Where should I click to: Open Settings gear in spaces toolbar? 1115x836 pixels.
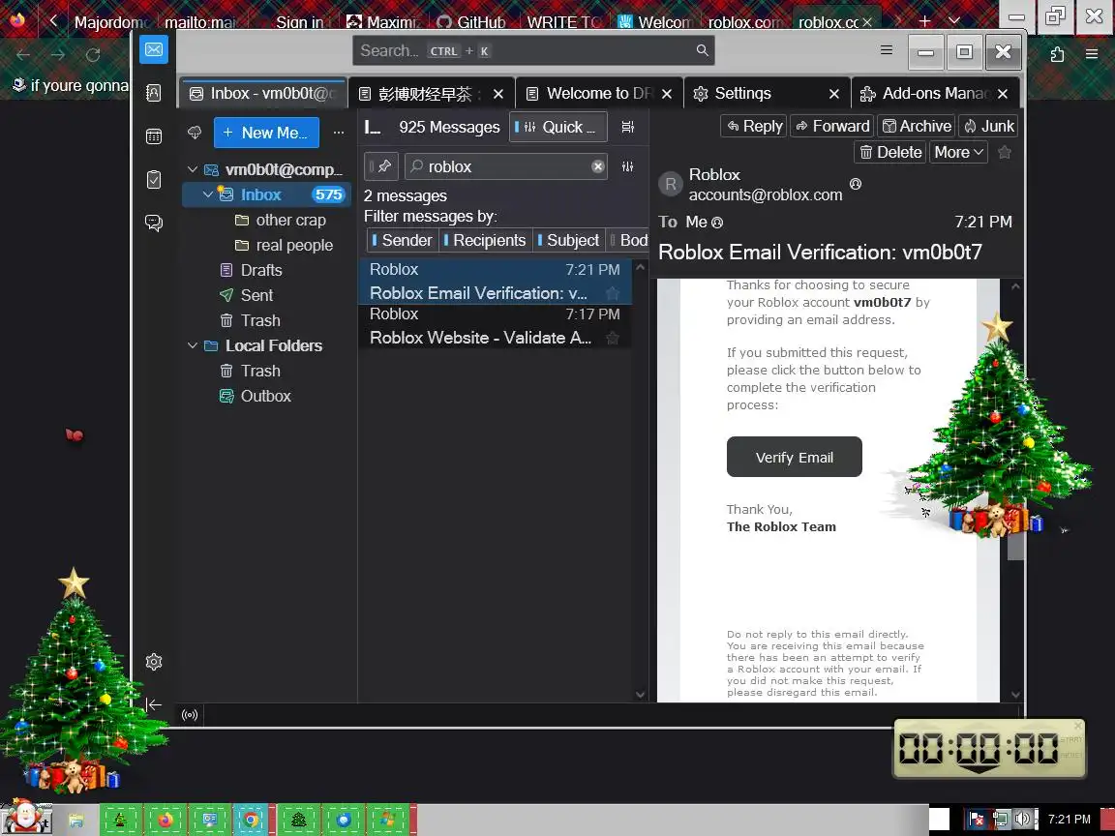(x=154, y=662)
